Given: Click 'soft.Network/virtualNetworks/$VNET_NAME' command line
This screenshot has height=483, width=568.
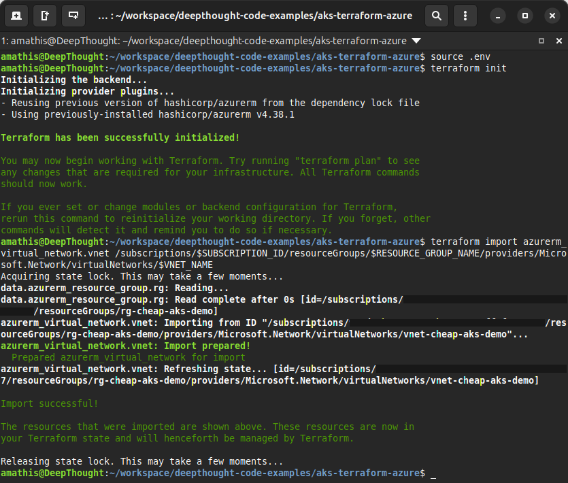Looking at the screenshot, I should (107, 265).
